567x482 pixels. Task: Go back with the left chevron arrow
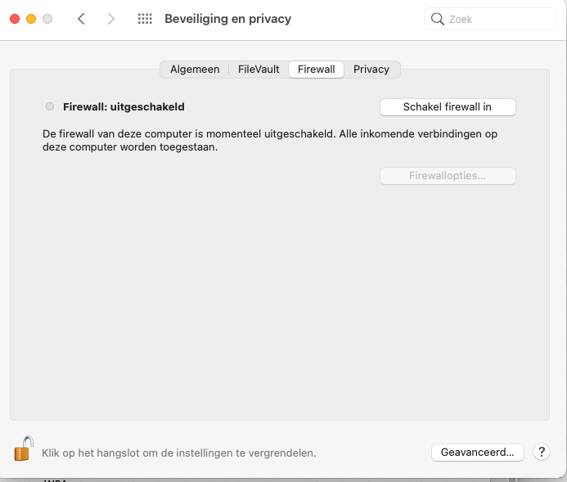(81, 19)
